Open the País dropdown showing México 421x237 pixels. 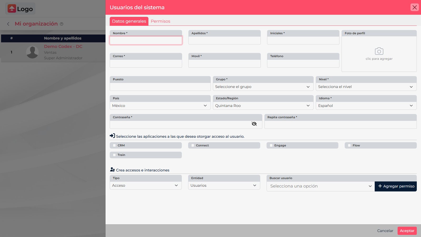tap(160, 106)
